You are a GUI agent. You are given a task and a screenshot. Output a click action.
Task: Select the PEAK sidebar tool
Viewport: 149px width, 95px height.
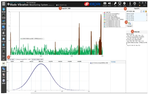pos(3,64)
